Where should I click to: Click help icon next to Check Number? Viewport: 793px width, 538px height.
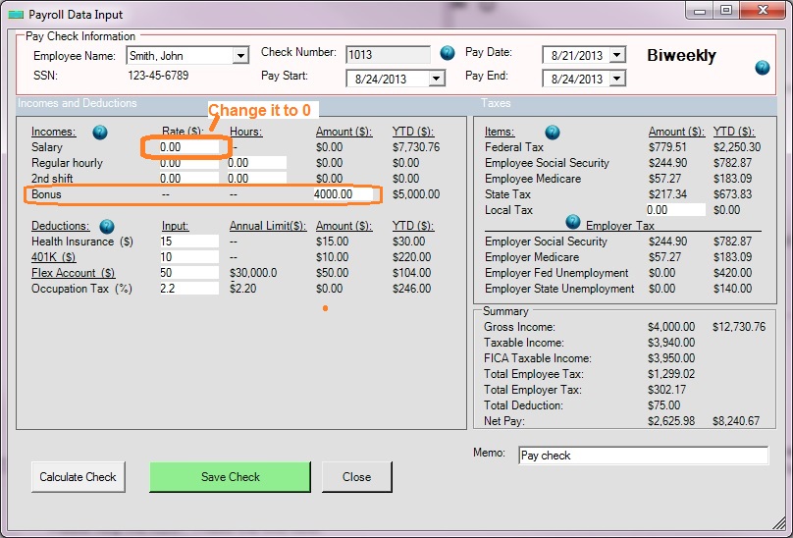[448, 53]
